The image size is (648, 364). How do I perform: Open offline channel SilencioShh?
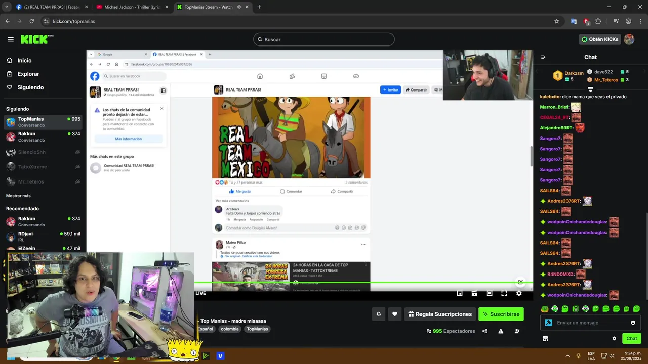pos(43,152)
